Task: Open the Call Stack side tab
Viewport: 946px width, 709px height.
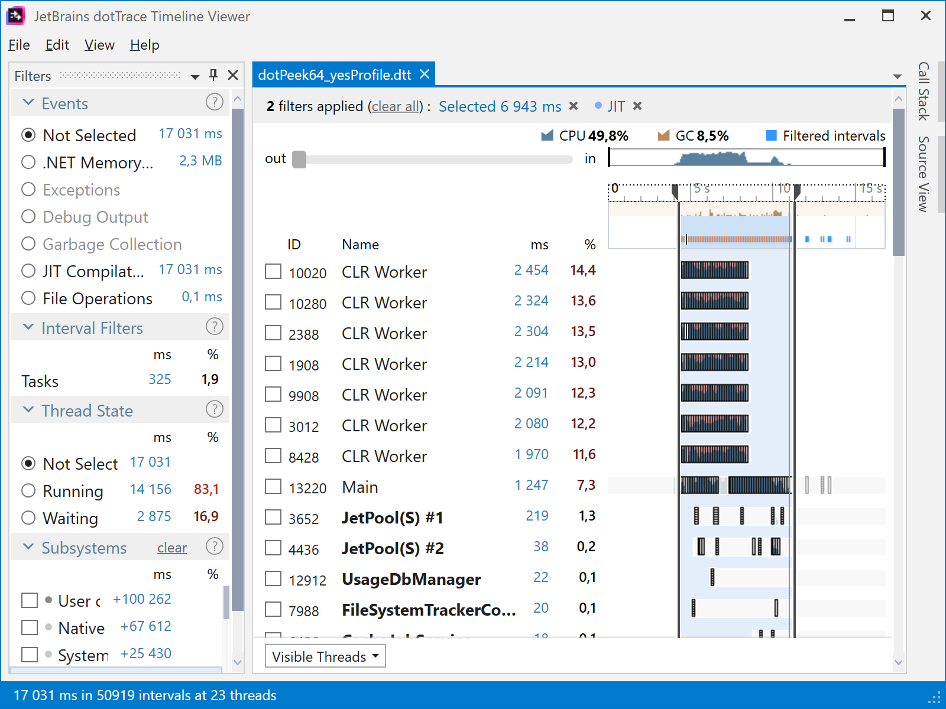Action: click(924, 91)
